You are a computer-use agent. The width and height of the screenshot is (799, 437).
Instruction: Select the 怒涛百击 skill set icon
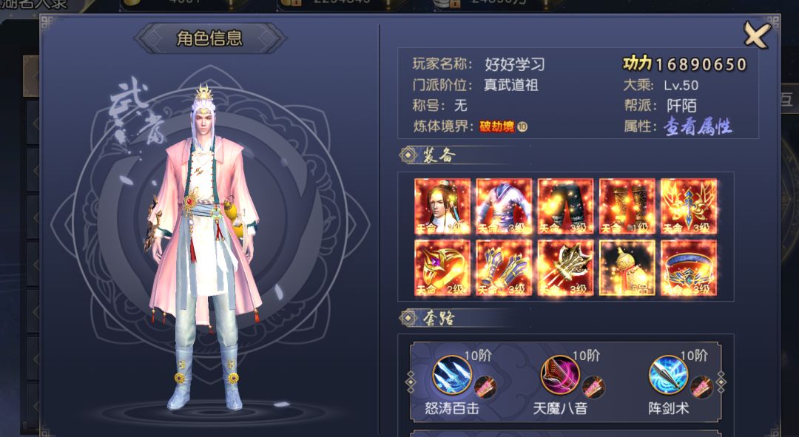pos(451,375)
